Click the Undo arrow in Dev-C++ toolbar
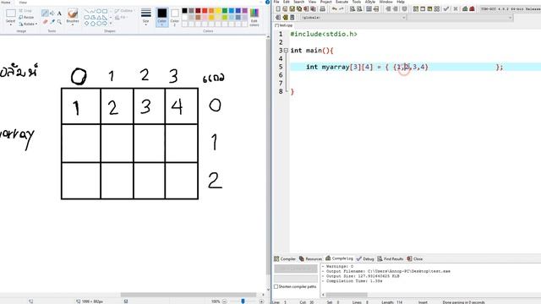 click(335, 8)
